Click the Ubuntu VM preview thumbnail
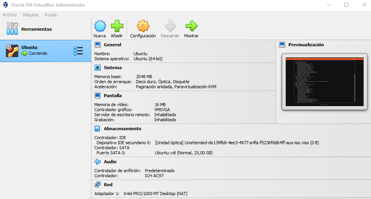Viewport: 371px width, 199px height. 324,82
